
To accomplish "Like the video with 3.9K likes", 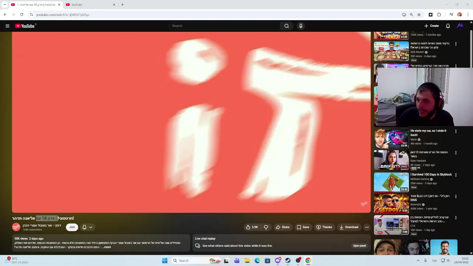I will (x=252, y=227).
